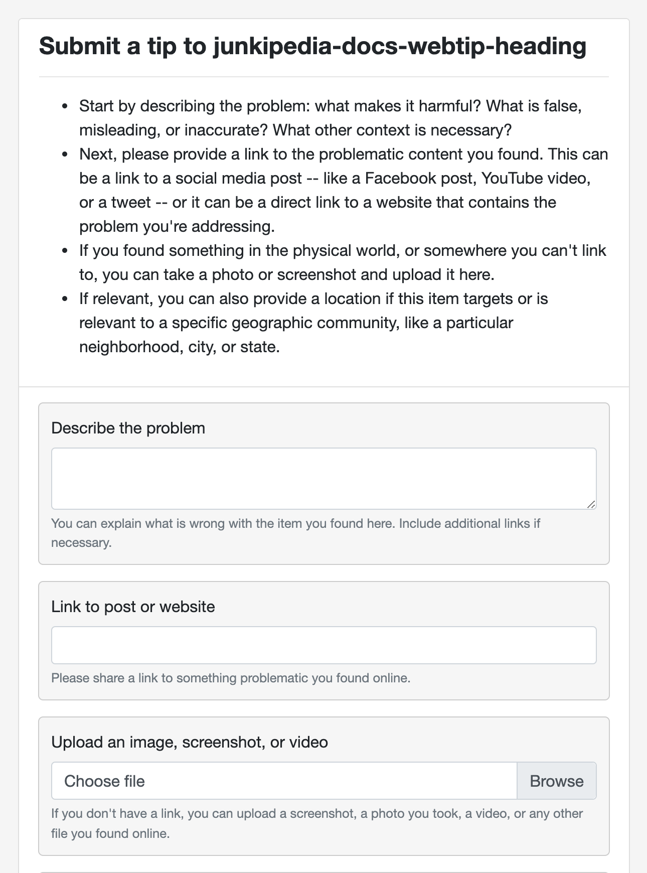Click the "Describe the problem" label
Screen dimensions: 647x873
tap(128, 428)
